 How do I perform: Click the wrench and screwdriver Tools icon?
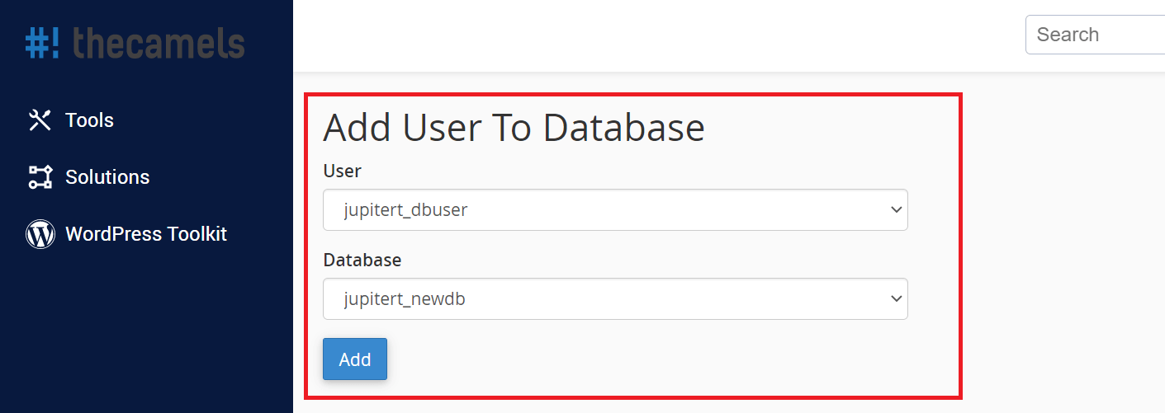[40, 120]
